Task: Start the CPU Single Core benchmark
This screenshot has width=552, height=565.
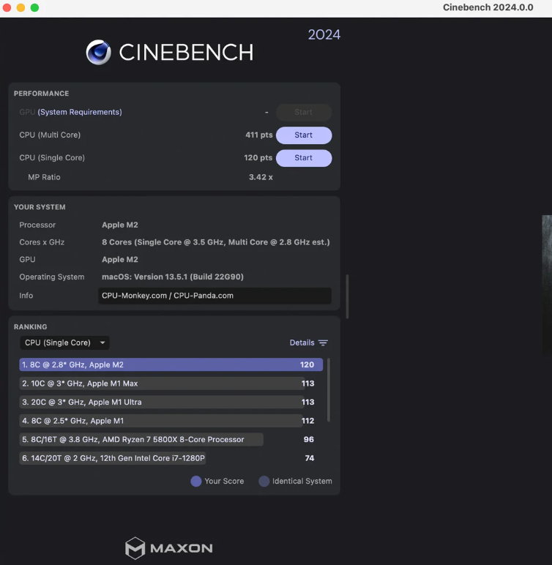Action: click(x=303, y=158)
